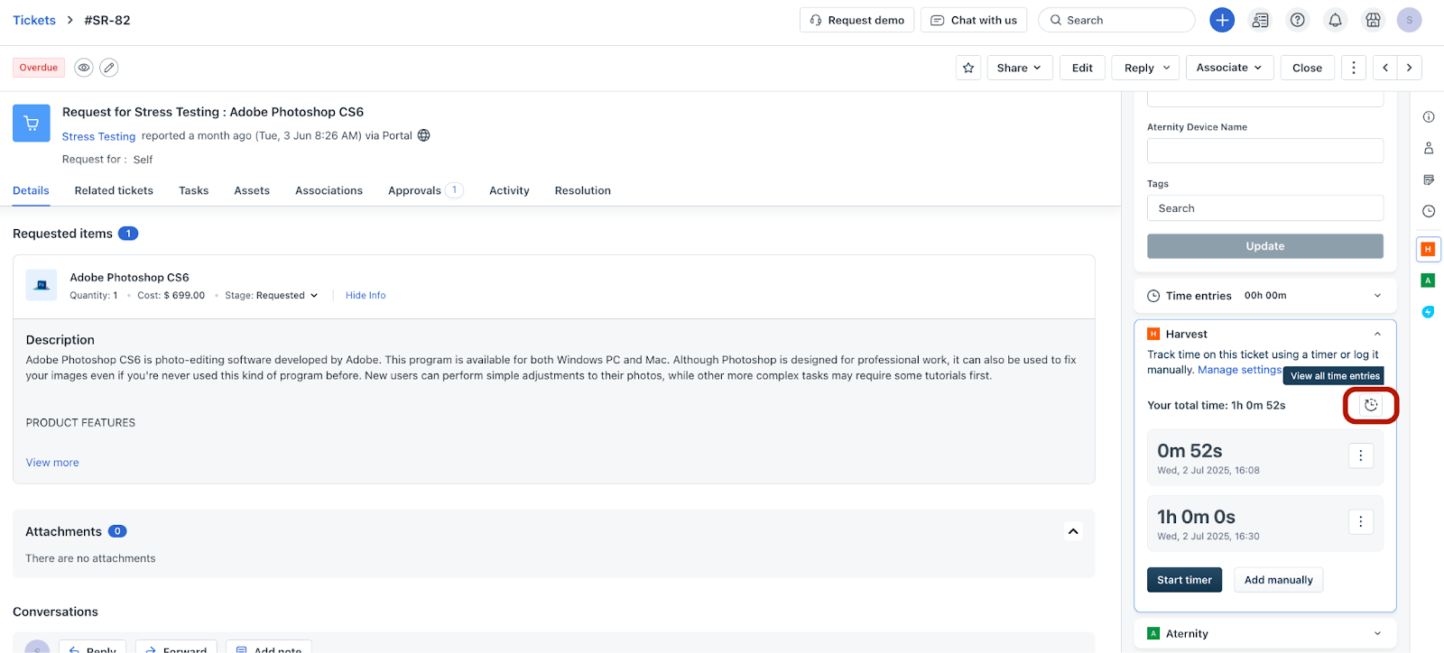Open the clock time icon in right sidebar

click(x=1429, y=211)
